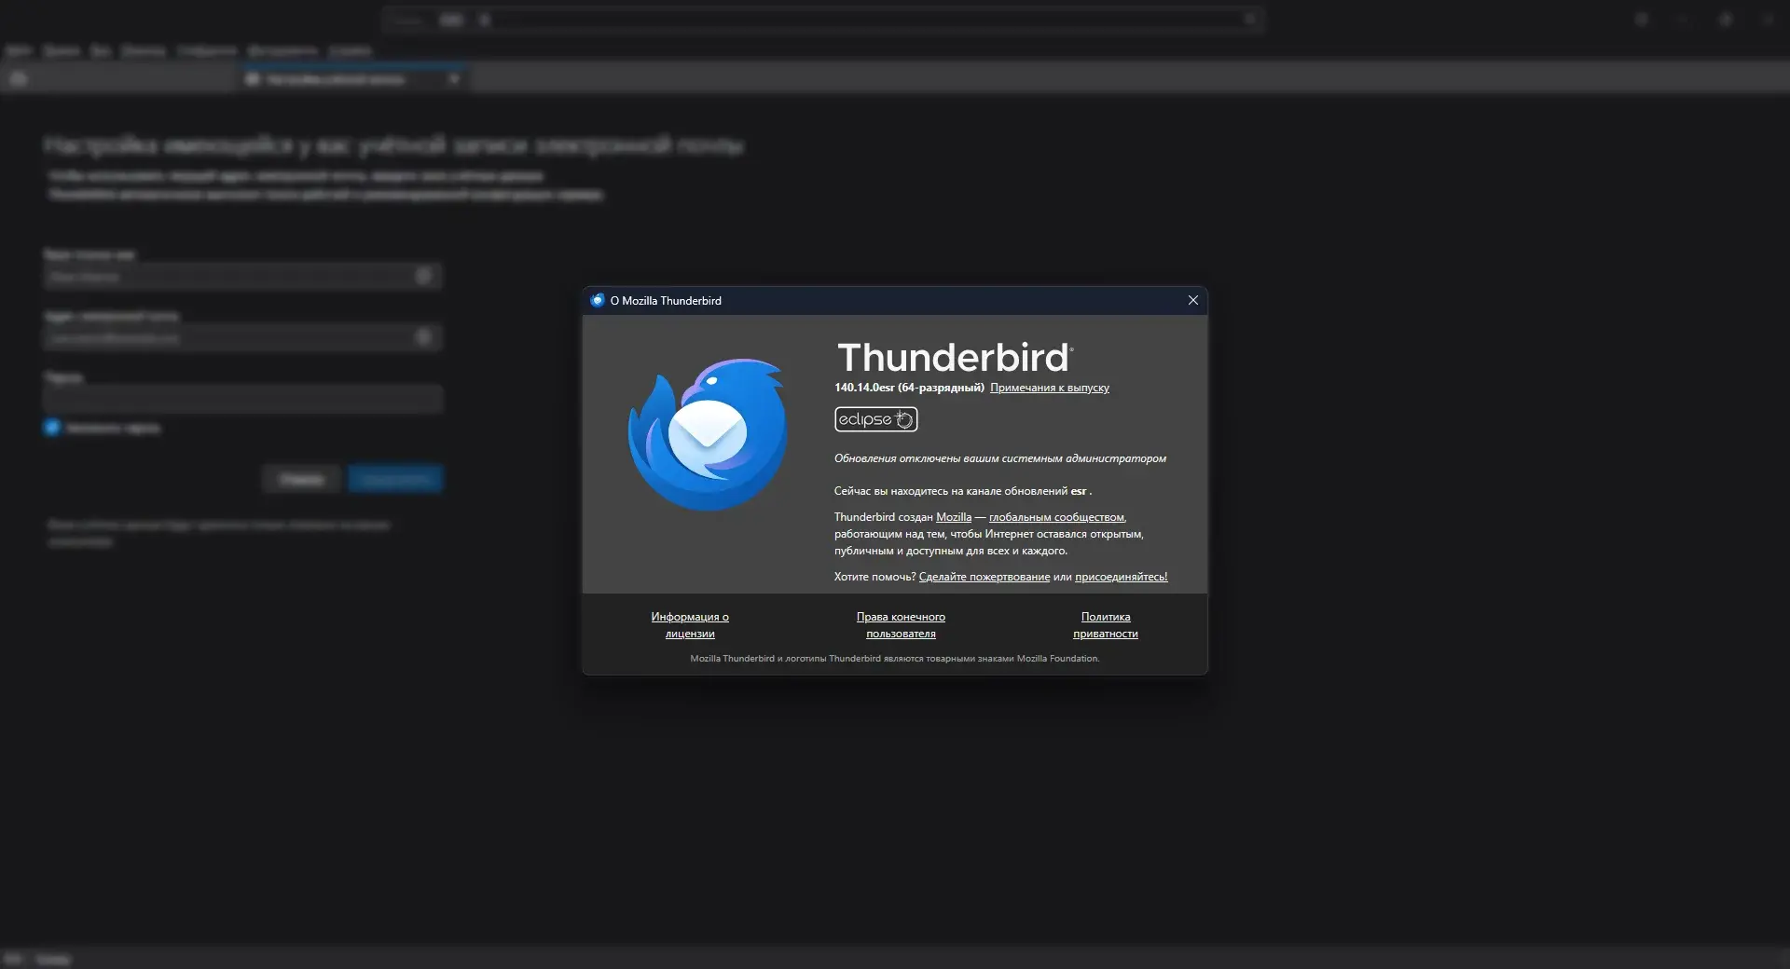Click the version text 140.14.0esr (64-разрядный)

tap(909, 388)
